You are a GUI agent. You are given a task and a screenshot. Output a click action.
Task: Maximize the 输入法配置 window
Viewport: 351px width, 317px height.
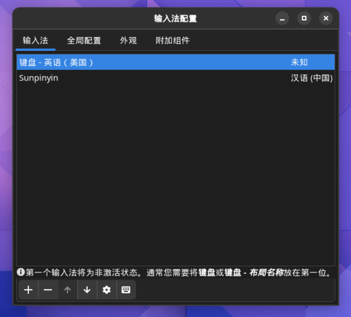tap(304, 18)
